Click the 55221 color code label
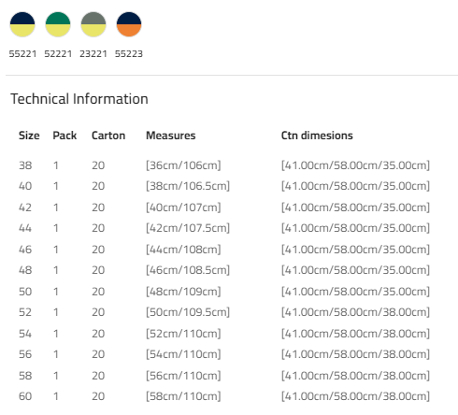 click(x=22, y=54)
